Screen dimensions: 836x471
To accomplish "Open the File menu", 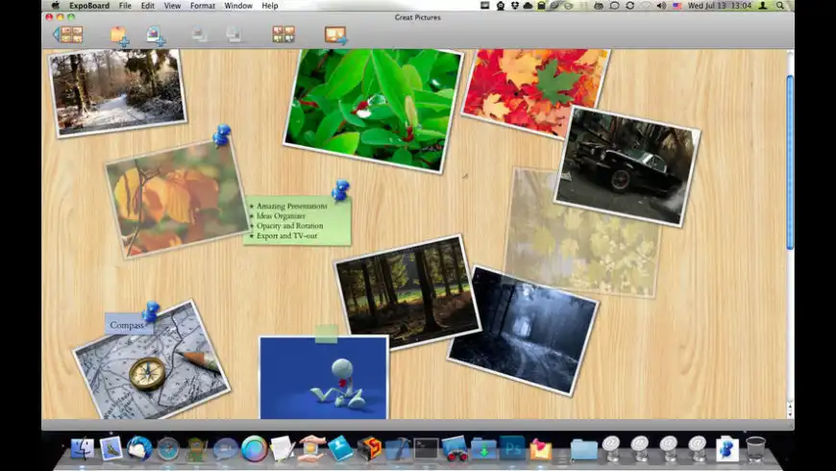I will click(125, 6).
